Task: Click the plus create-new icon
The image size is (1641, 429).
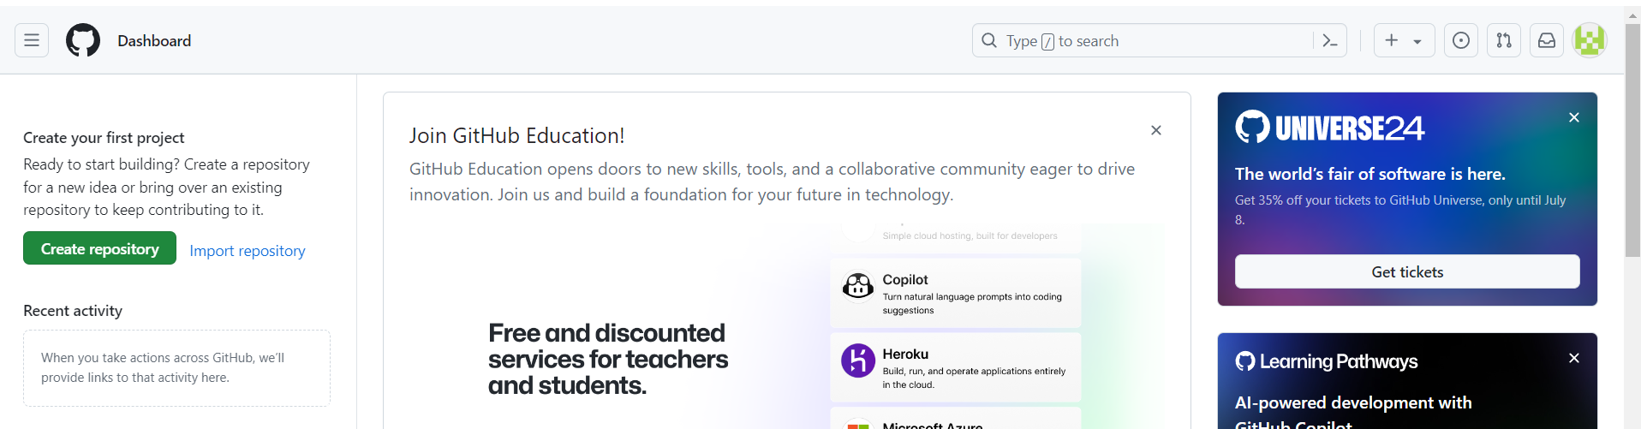Action: click(x=1392, y=40)
